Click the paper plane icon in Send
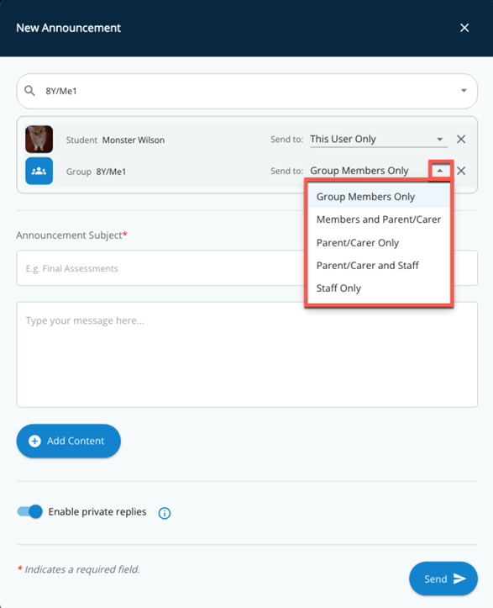Screen dimensions: 493x608 459,579
